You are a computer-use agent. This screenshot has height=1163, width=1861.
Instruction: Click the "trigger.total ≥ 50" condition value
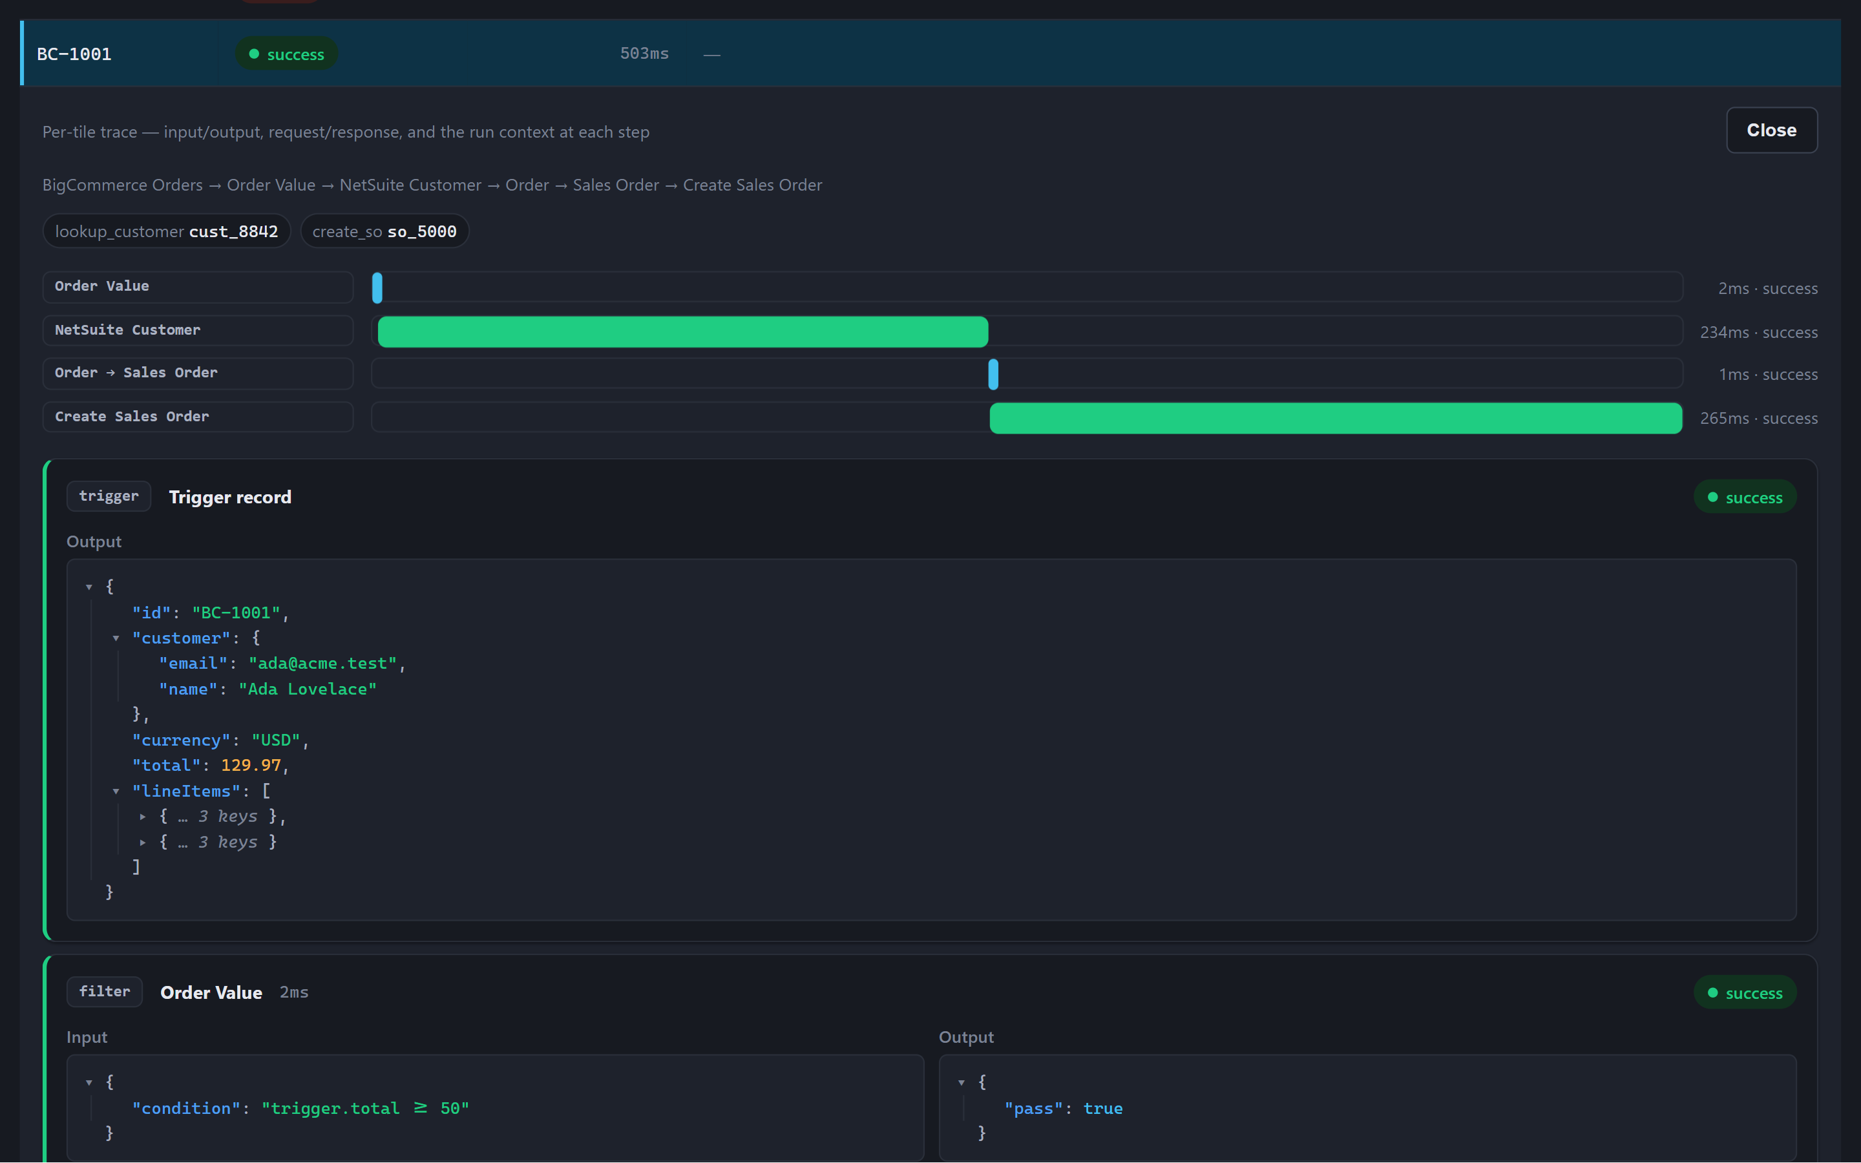(x=365, y=1108)
